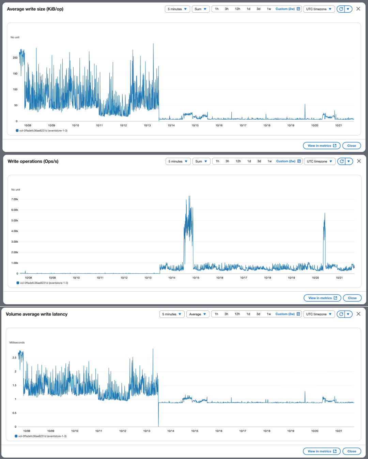The image size is (368, 459).
Task: Open calendar icon in latency panel Custom range
Action: [298, 314]
